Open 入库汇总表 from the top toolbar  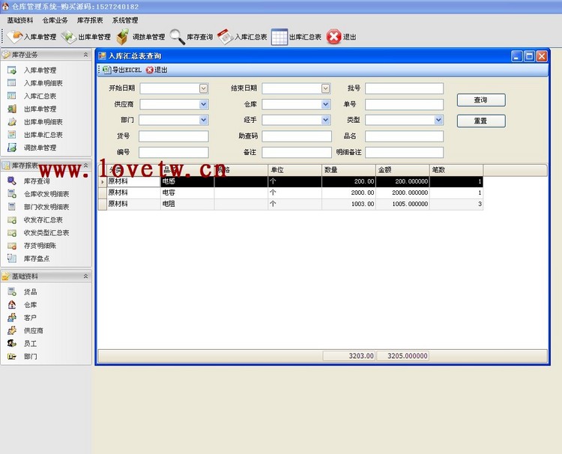point(242,37)
